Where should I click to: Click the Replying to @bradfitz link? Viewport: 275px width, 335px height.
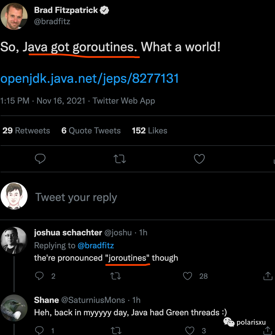(96, 245)
